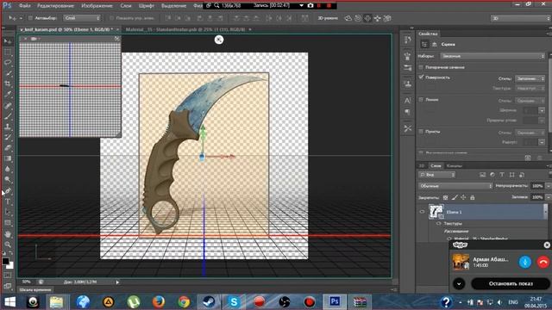The width and height of the screenshot is (552, 310).
Task: Pick the Slide 3D object mode icon
Action: click(378, 18)
